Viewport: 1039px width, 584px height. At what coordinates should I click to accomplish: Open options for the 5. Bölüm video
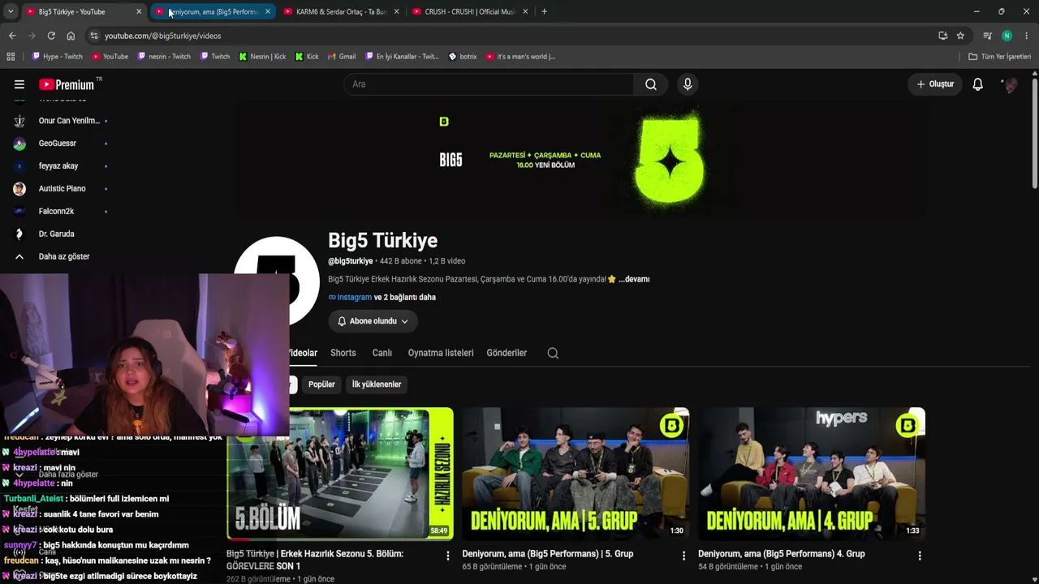pyautogui.click(x=448, y=556)
